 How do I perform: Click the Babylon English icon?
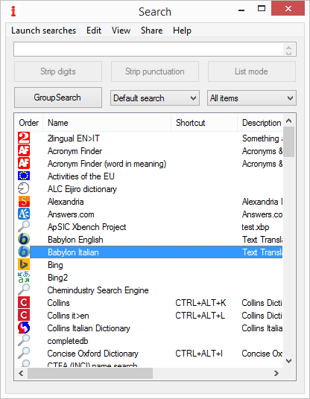pos(24,239)
